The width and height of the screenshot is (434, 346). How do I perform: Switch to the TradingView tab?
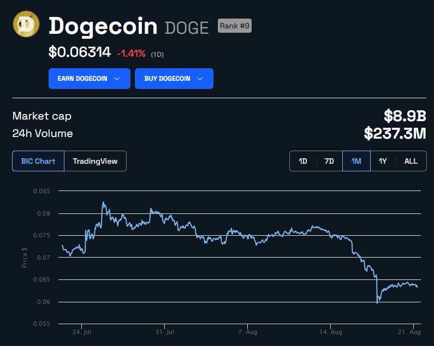click(95, 161)
